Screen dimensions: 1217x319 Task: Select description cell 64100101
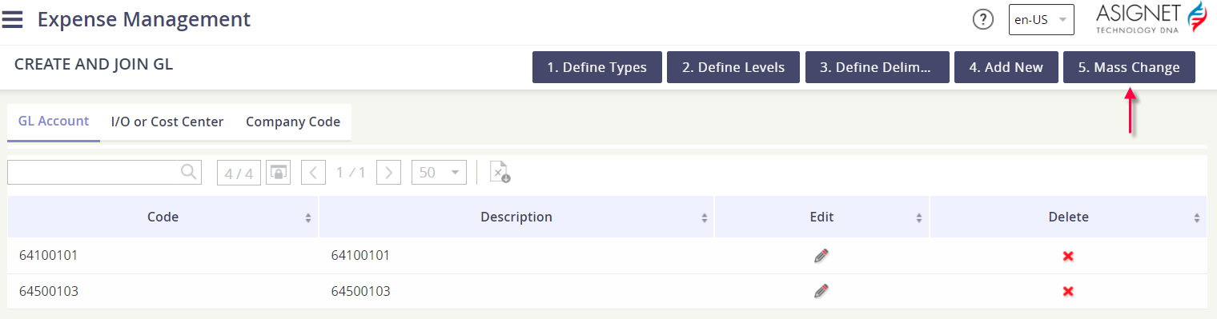(x=516, y=256)
